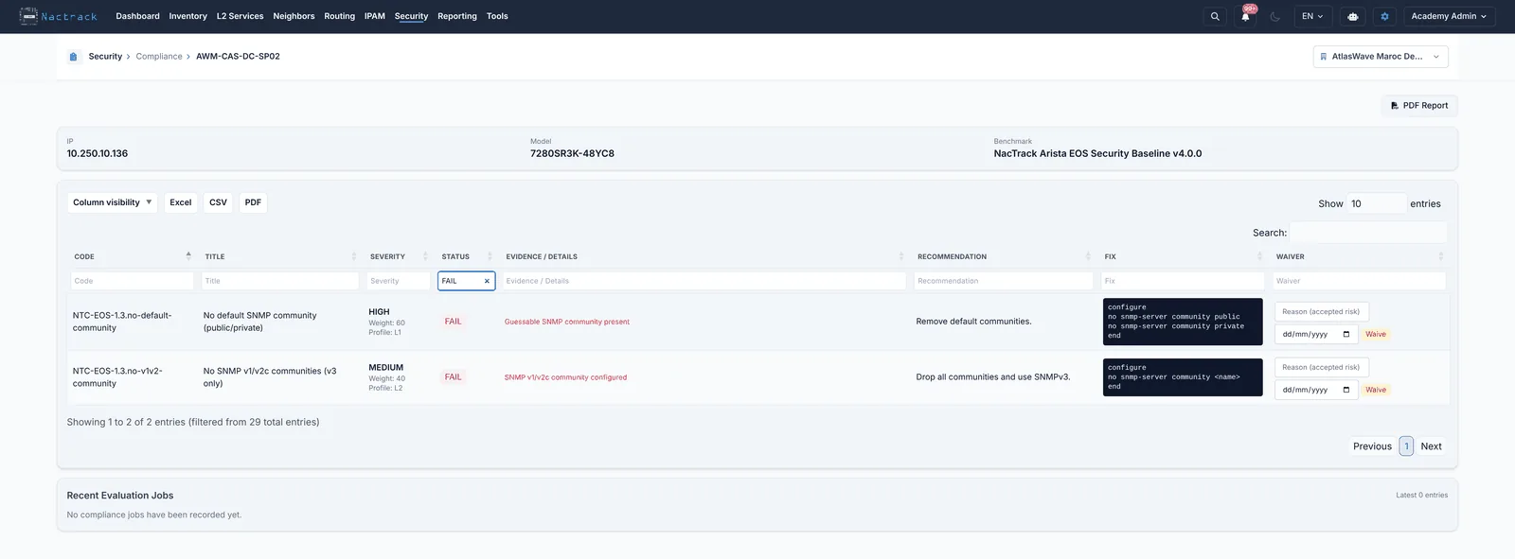Focus the Waiver filter field
The height and width of the screenshot is (559, 1515).
(1359, 281)
